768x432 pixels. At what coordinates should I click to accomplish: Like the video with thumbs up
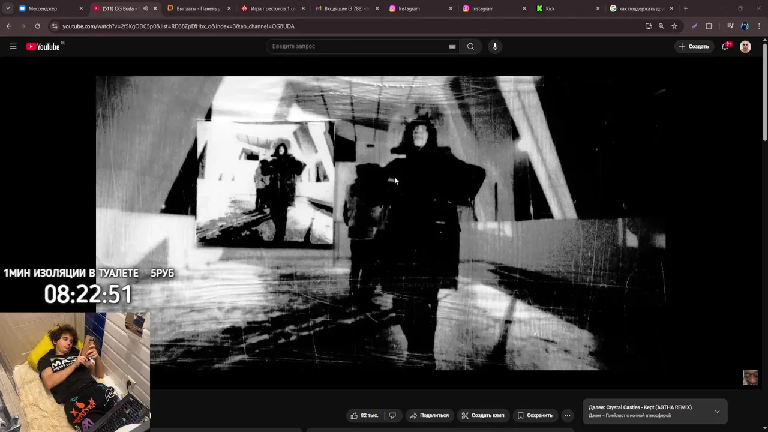point(364,415)
